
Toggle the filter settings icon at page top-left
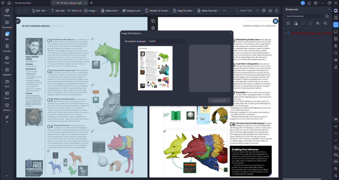18,21
